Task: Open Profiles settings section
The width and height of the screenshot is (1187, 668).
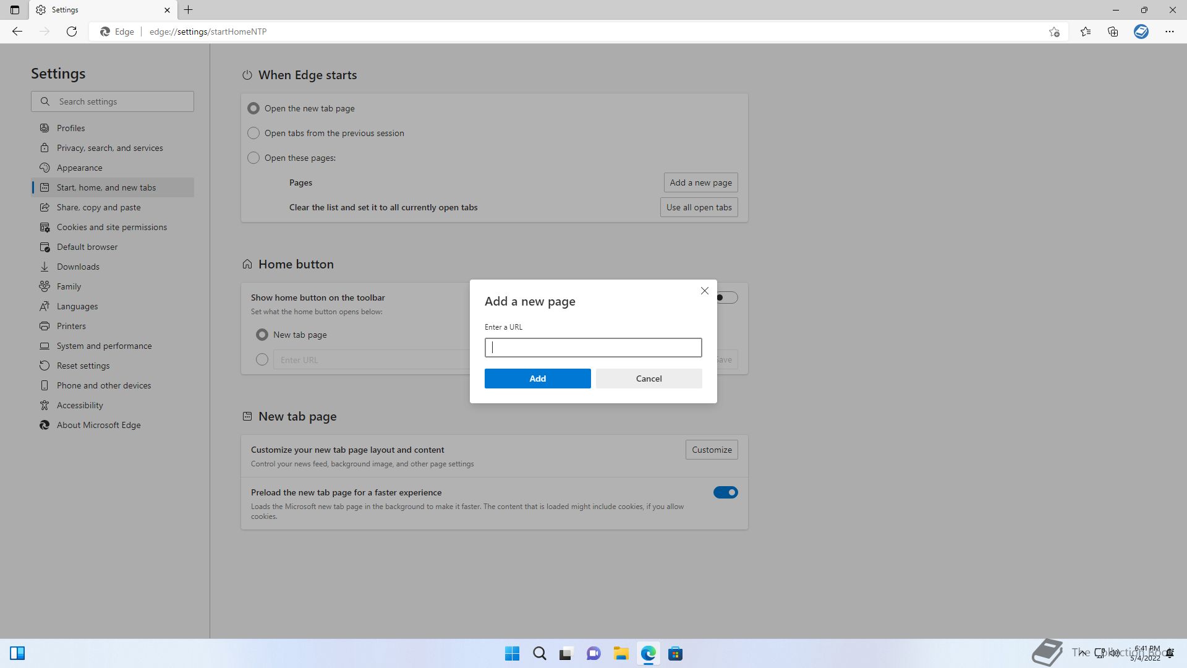Action: pyautogui.click(x=113, y=128)
